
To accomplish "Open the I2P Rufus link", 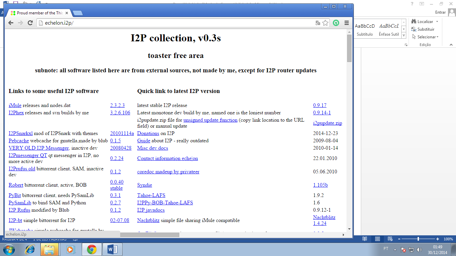I will coord(19,210).
